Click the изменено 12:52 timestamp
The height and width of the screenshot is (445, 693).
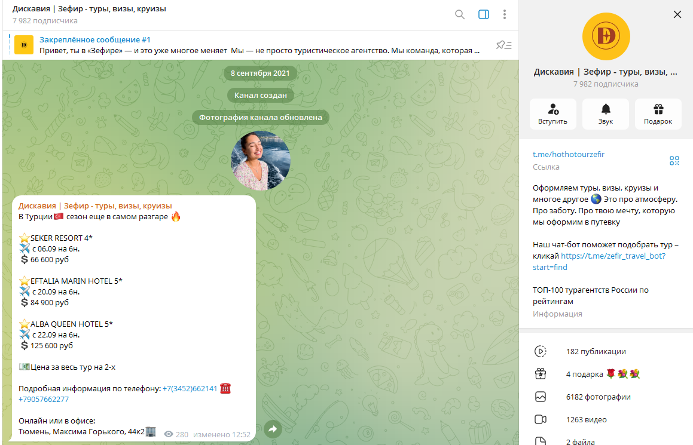coord(222,434)
